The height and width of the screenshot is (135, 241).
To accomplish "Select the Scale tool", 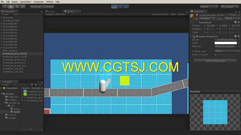I will (x=23, y=7).
